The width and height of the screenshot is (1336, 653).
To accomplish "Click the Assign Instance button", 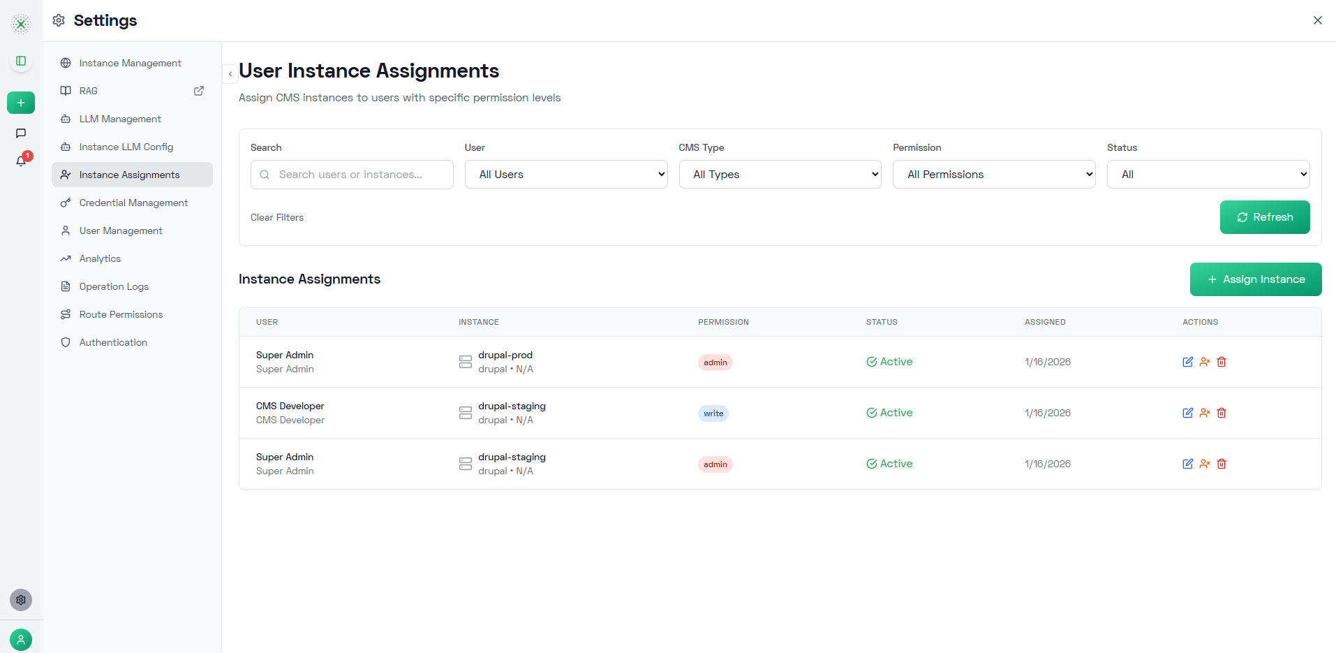I will tap(1256, 279).
